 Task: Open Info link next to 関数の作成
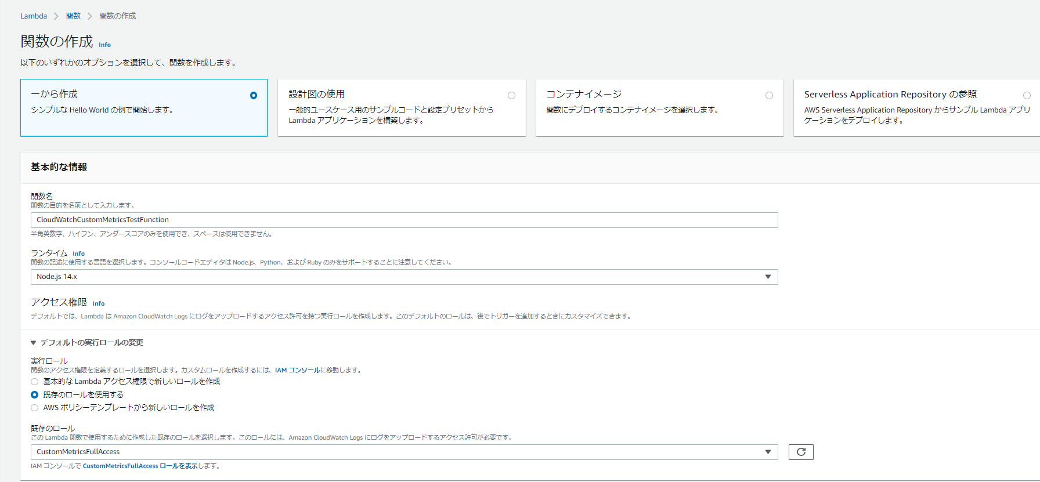pos(104,45)
